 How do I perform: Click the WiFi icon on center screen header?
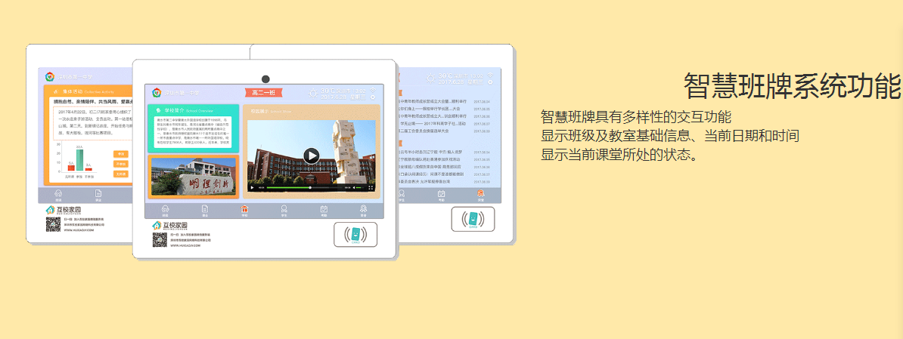point(372,90)
